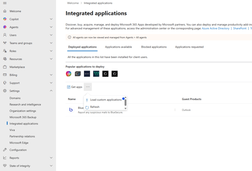
Task: Click the C2 popular app icon
Action: click(x=78, y=74)
